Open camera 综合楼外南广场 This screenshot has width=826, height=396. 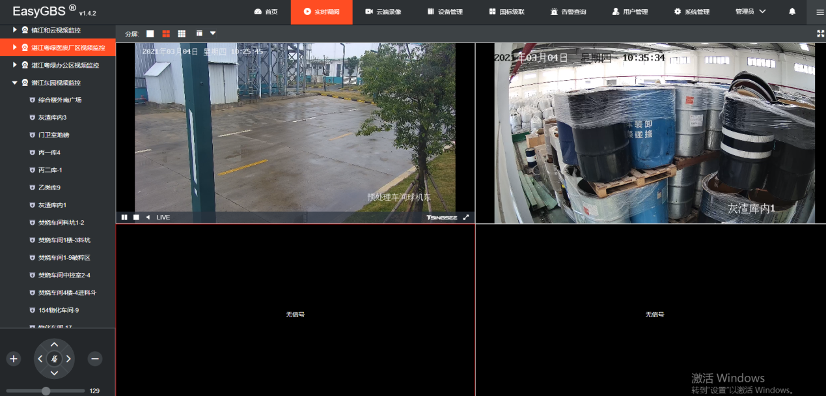60,100
